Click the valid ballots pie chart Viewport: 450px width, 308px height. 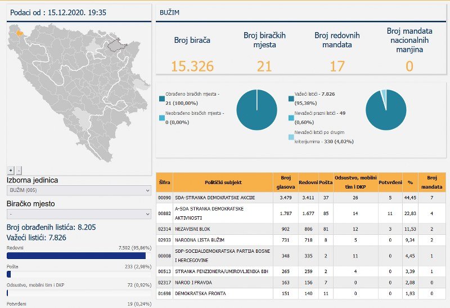pos(386,110)
